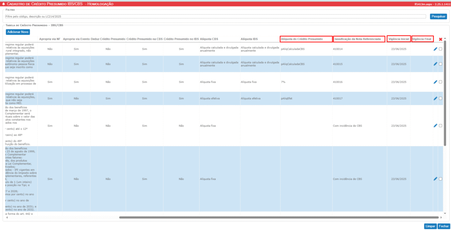Viewport: 451px width, 231px height.
Task: Click the 'Pesquisar' search button
Action: point(438,16)
